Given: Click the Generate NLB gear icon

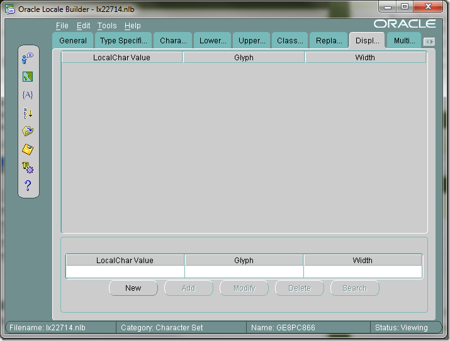Looking at the screenshot, I should 28,168.
